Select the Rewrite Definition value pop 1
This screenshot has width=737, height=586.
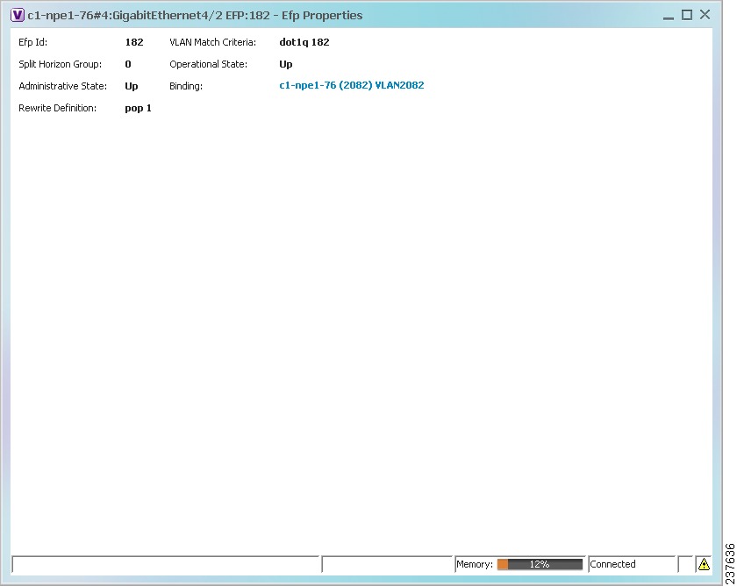tap(139, 108)
